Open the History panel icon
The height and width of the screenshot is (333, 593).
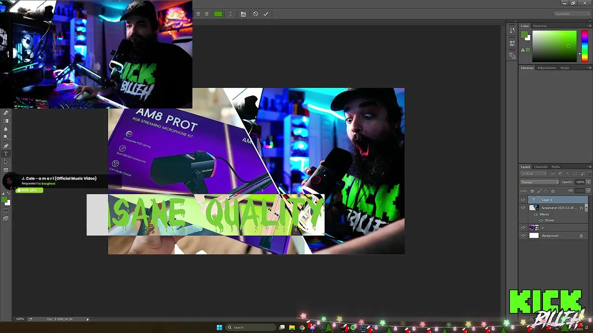point(512,30)
